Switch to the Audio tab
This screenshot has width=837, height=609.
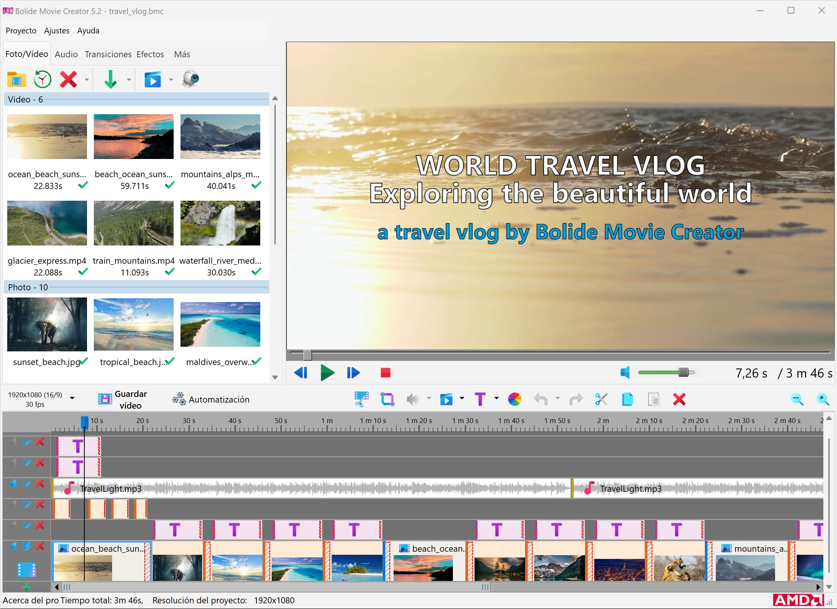point(66,54)
